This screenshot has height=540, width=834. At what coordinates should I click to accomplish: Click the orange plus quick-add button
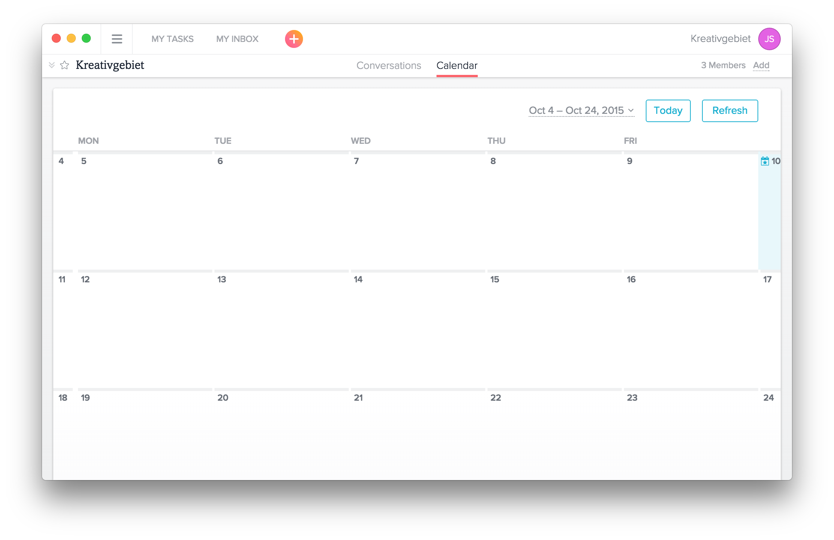pyautogui.click(x=294, y=39)
